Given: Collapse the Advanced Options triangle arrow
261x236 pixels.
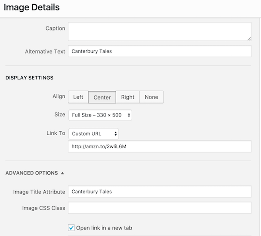Looking at the screenshot, I should (x=63, y=173).
